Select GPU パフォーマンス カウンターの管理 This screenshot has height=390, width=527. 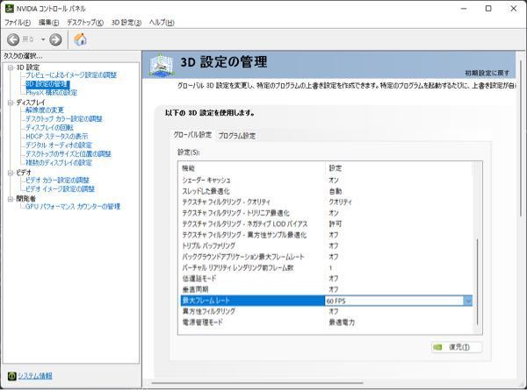pos(73,206)
